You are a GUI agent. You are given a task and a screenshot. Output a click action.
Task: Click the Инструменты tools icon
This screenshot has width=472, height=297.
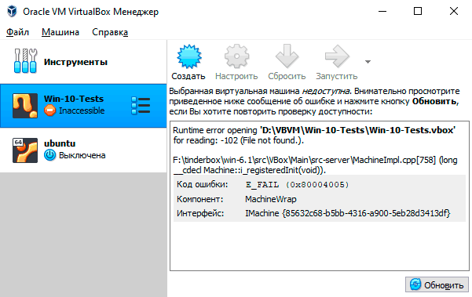[x=26, y=61]
